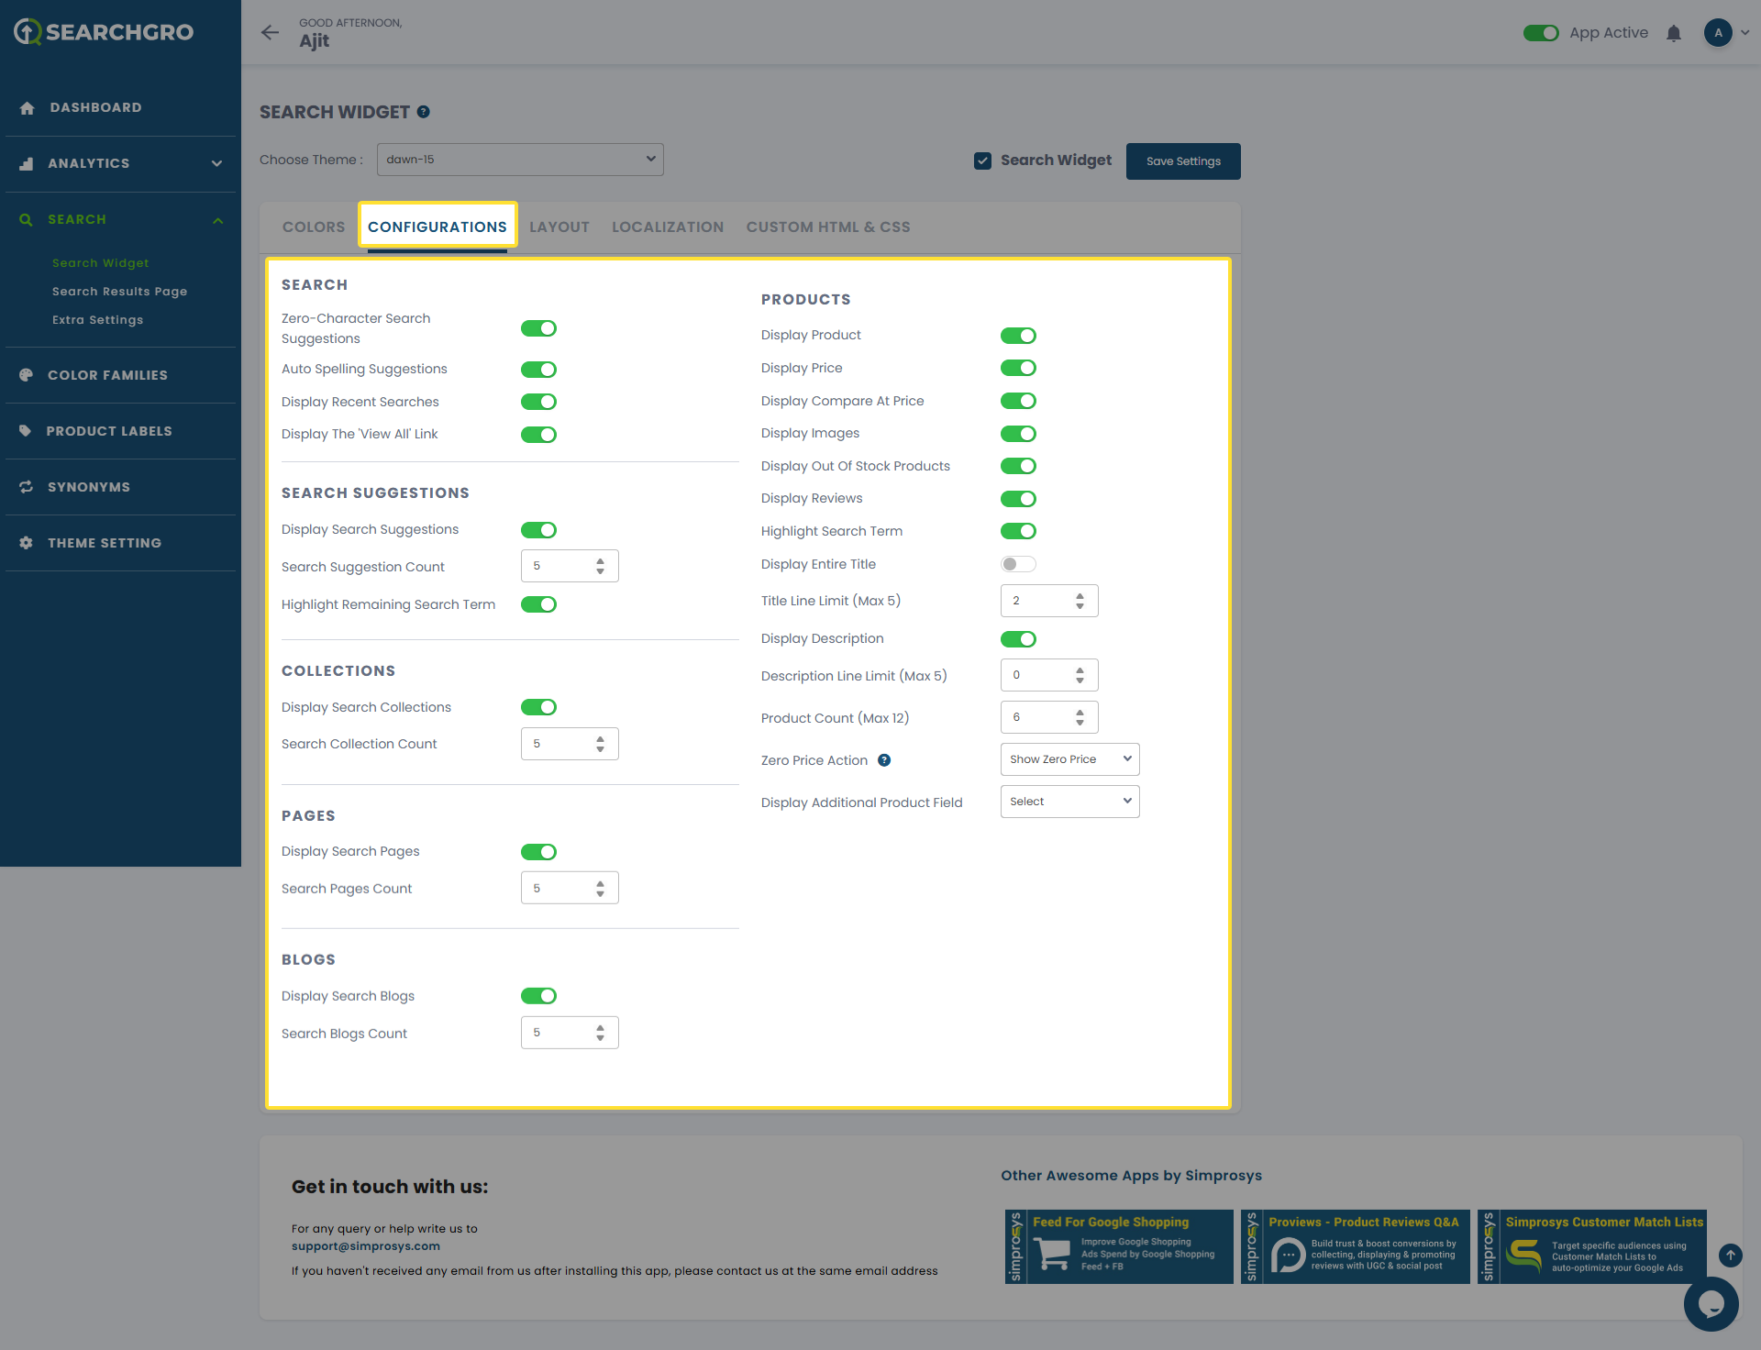The image size is (1761, 1350).
Task: Open the Show Zero Price dropdown
Action: pos(1069,759)
